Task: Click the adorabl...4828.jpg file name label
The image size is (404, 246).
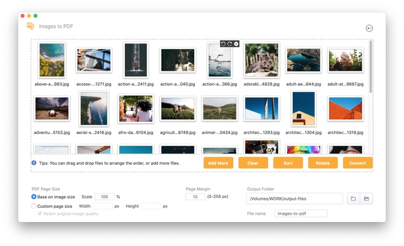Action: pos(261,84)
